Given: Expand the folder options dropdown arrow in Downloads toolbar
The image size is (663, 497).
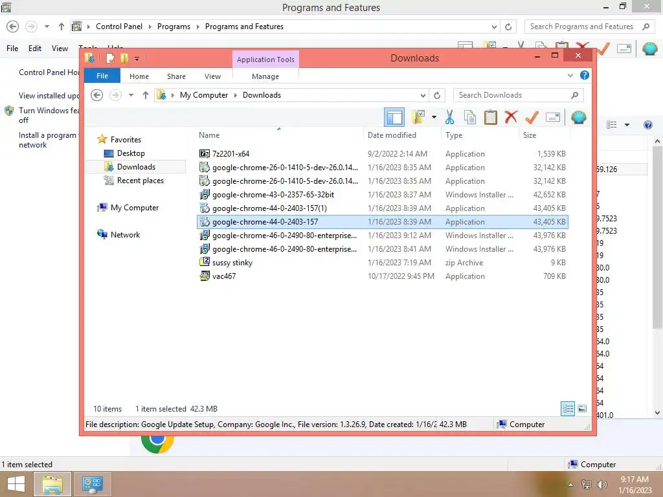Looking at the screenshot, I should [434, 117].
